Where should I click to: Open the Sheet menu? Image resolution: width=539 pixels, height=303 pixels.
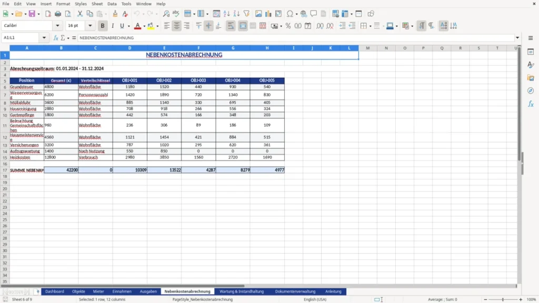tap(97, 4)
